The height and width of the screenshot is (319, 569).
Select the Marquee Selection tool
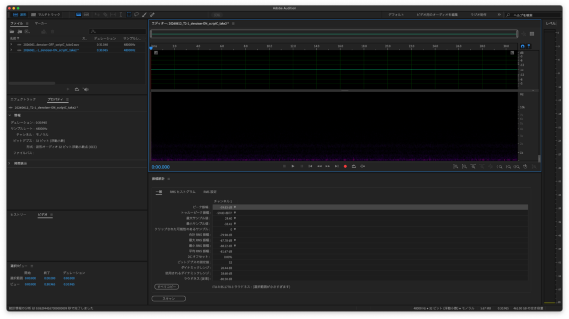tap(129, 14)
